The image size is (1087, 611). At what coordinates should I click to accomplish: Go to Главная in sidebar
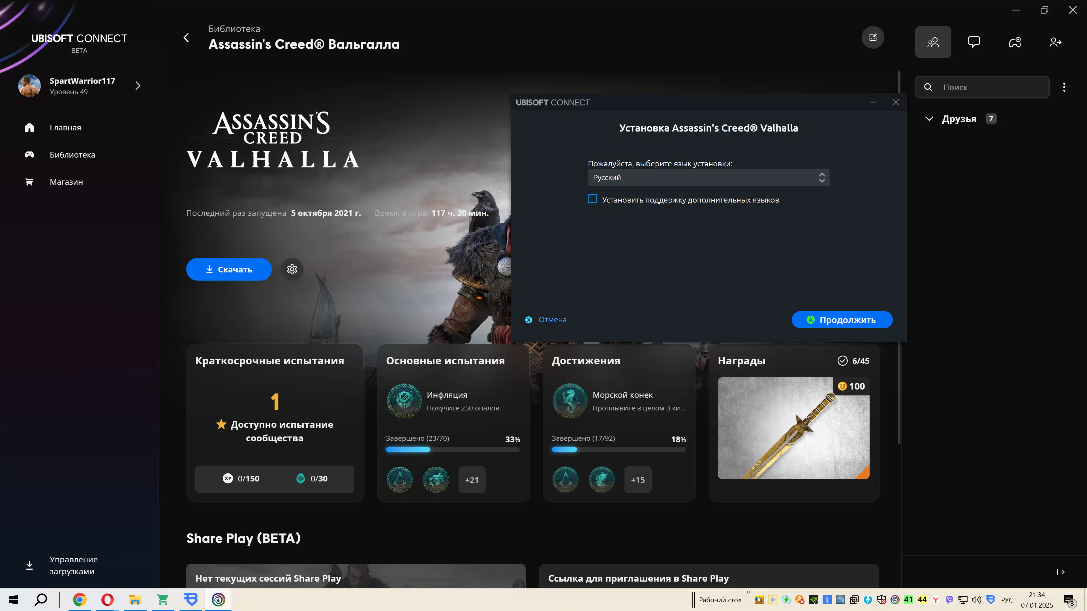(x=65, y=127)
